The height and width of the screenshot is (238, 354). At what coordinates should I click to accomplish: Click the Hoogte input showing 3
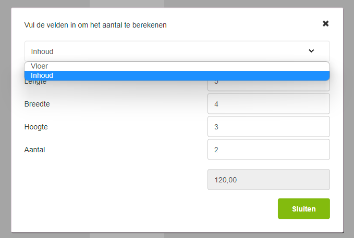coord(268,127)
